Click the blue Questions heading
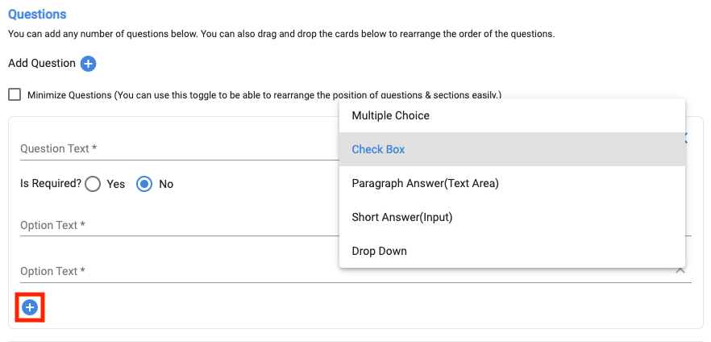 (37, 15)
